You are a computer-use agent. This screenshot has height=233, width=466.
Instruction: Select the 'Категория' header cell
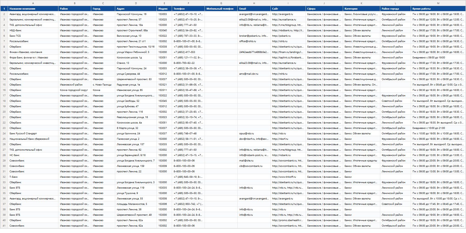[x=361, y=9]
